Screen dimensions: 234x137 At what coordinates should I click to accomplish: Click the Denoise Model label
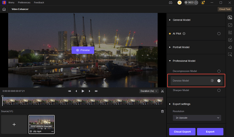pyautogui.click(x=181, y=81)
